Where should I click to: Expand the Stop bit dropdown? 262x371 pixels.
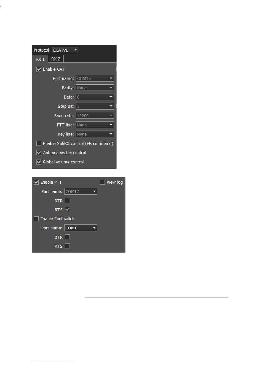(95, 106)
